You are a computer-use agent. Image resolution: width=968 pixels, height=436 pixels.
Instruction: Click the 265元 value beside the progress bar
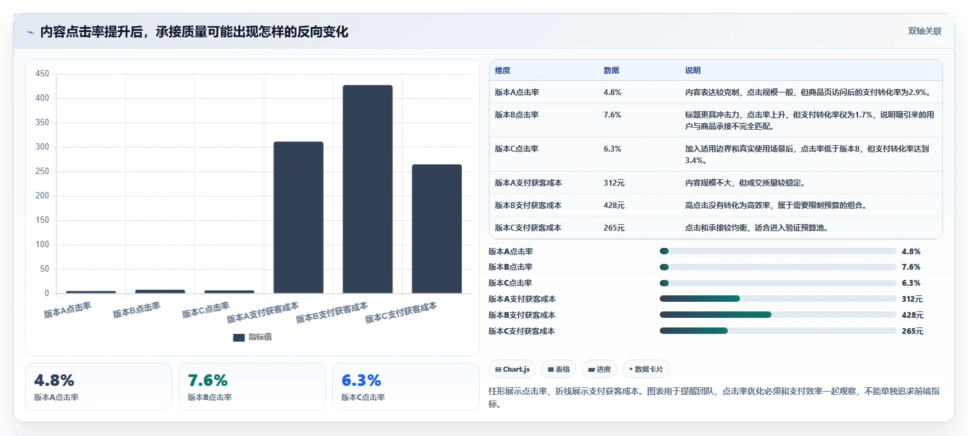tap(912, 331)
